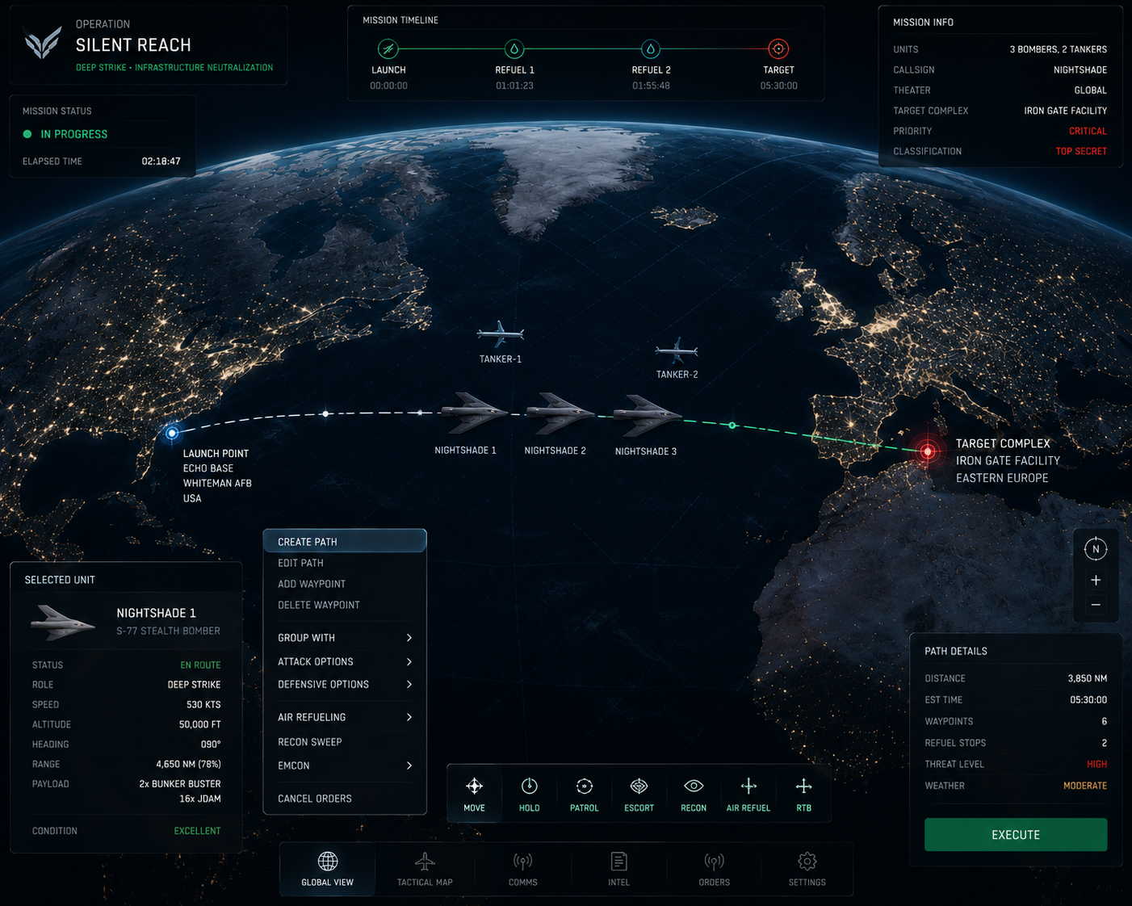The image size is (1132, 906).
Task: Click the distance value 3,850 NM
Action: click(x=1087, y=678)
